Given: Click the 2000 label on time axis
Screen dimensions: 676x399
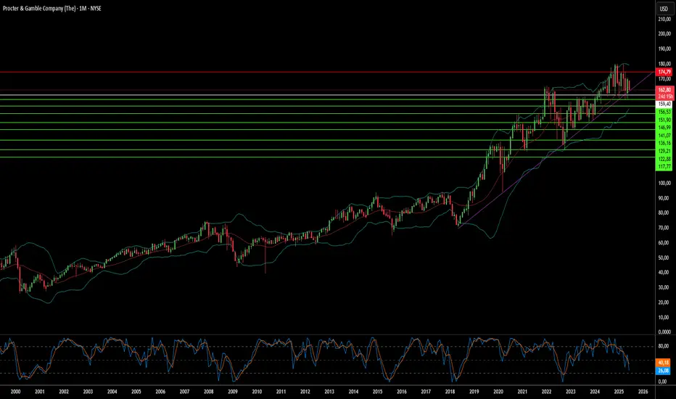Looking at the screenshot, I should tap(15, 392).
